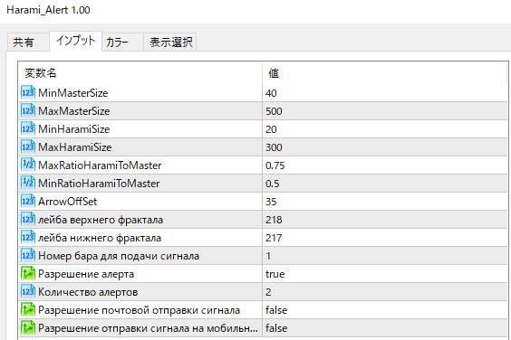Click bool icon for mobile signal sending row
The image size is (511, 340).
[x=28, y=328]
